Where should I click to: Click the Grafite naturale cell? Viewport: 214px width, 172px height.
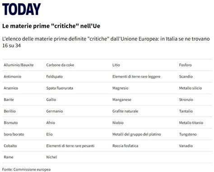point(125,111)
